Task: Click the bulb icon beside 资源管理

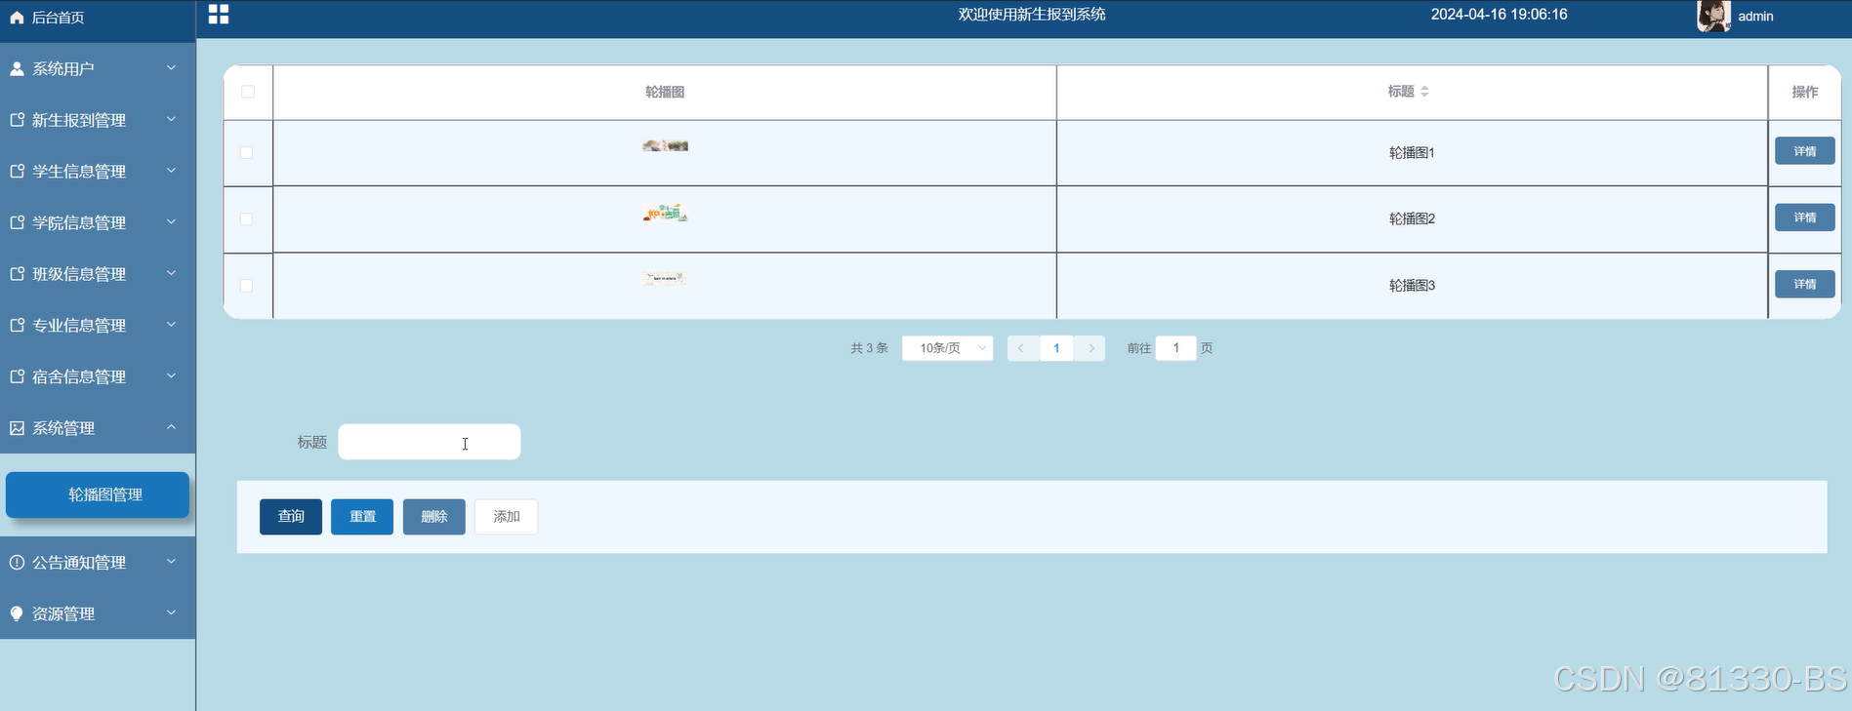Action: click(17, 613)
